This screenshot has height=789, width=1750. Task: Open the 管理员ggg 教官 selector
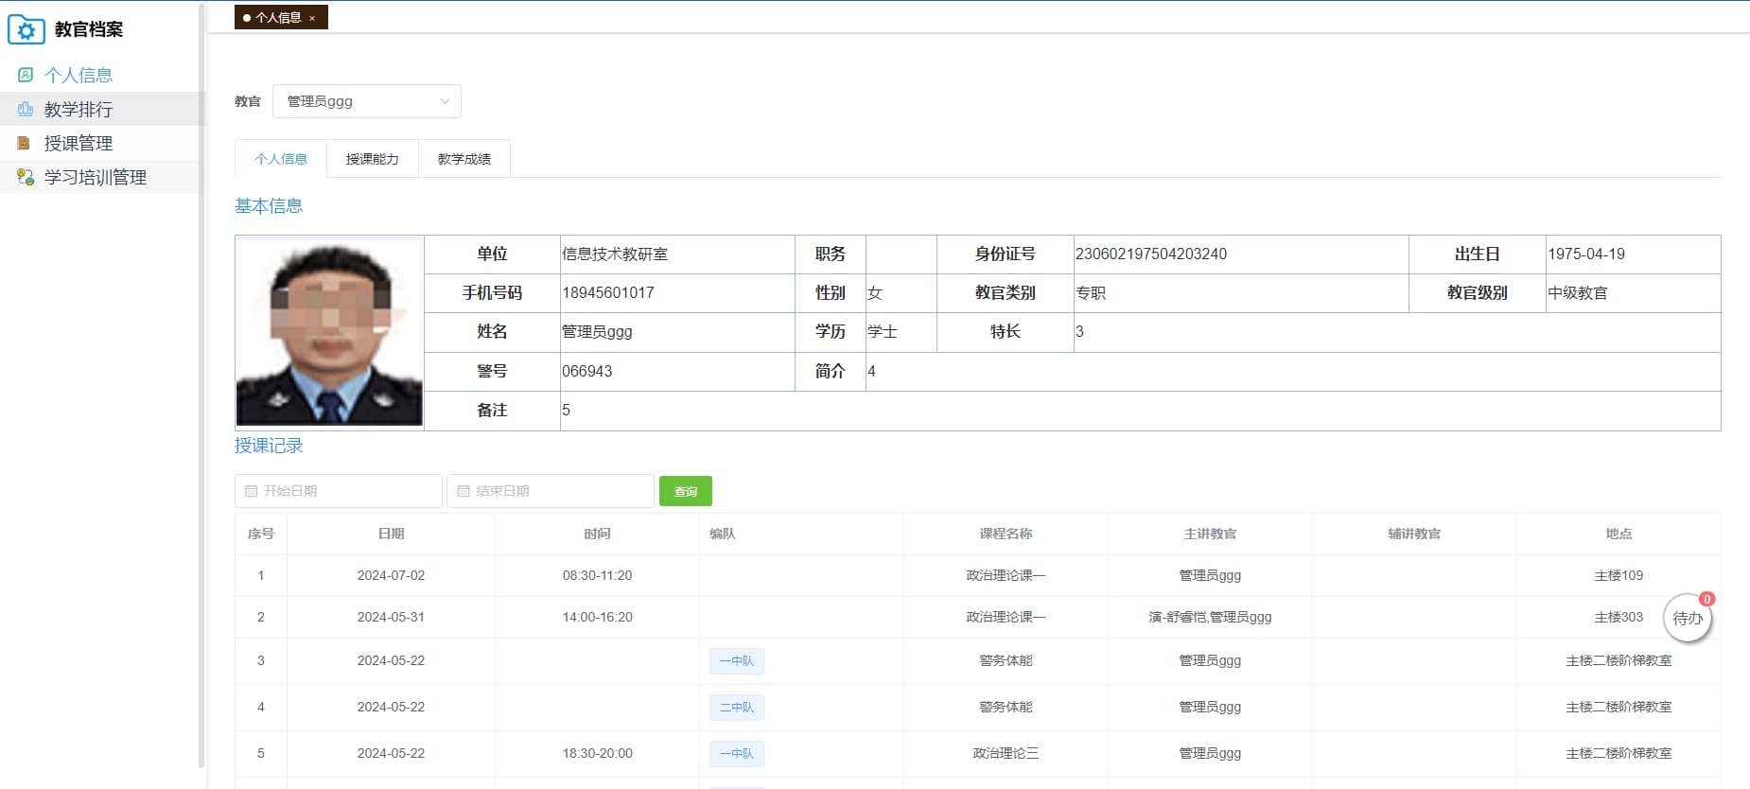coord(367,101)
